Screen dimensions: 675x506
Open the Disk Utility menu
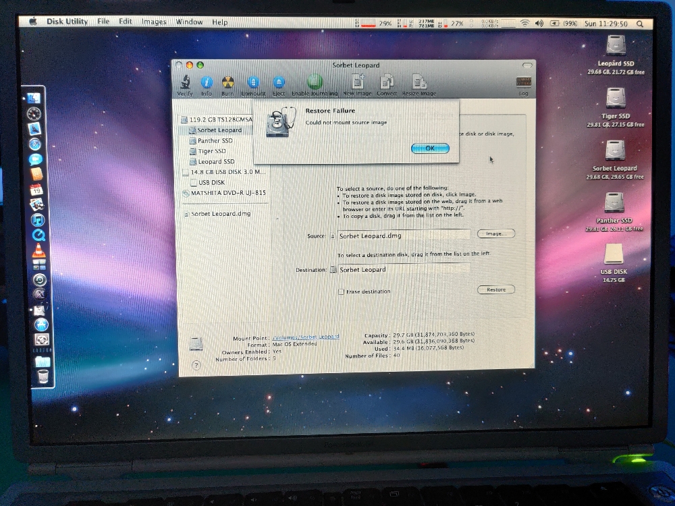pos(67,22)
